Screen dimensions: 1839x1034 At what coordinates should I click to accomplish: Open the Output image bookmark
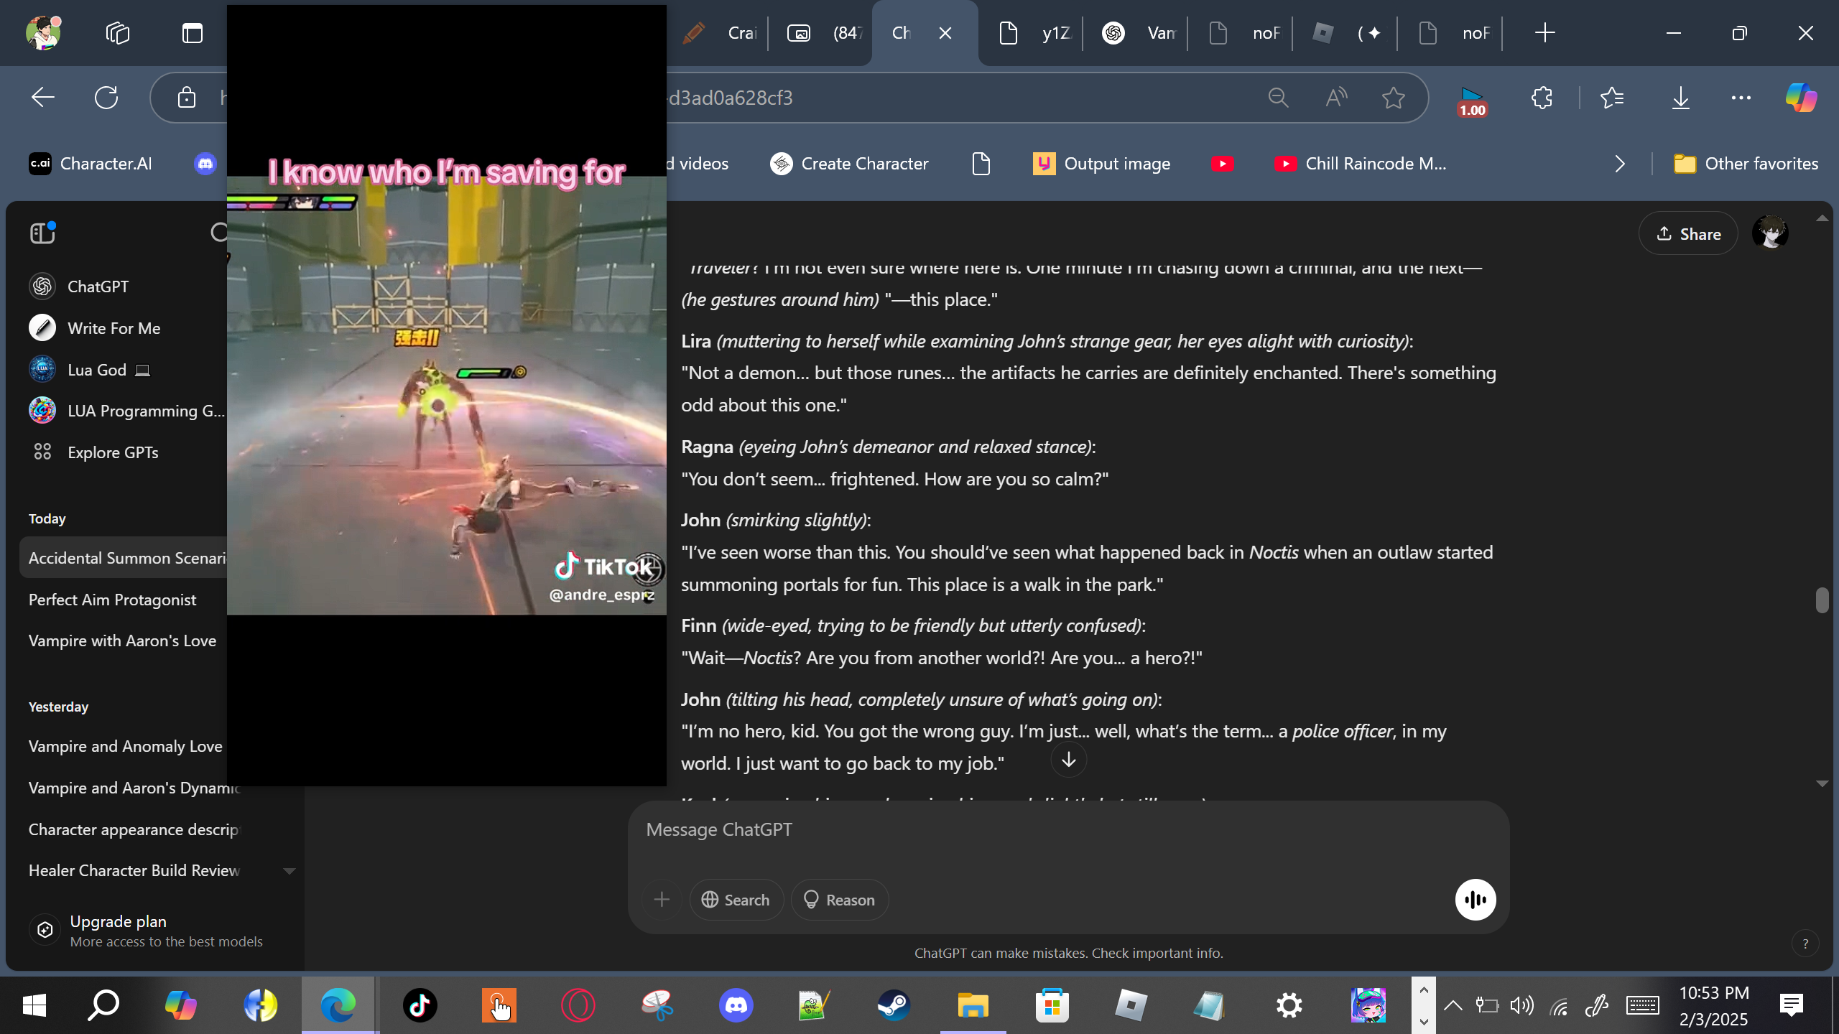1102,164
